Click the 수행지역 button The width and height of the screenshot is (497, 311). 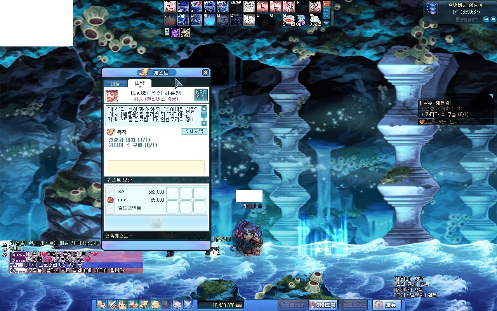[194, 131]
